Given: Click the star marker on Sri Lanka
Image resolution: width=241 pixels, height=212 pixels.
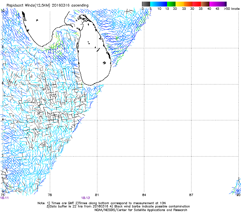Looking at the screenshot, I should [104, 63].
